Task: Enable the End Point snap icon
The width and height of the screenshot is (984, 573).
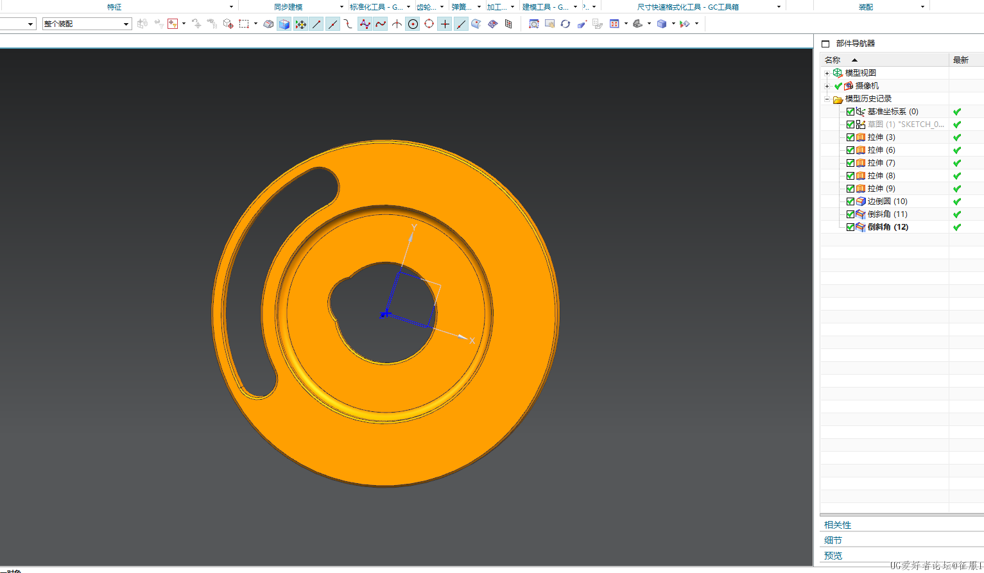Action: 316,24
